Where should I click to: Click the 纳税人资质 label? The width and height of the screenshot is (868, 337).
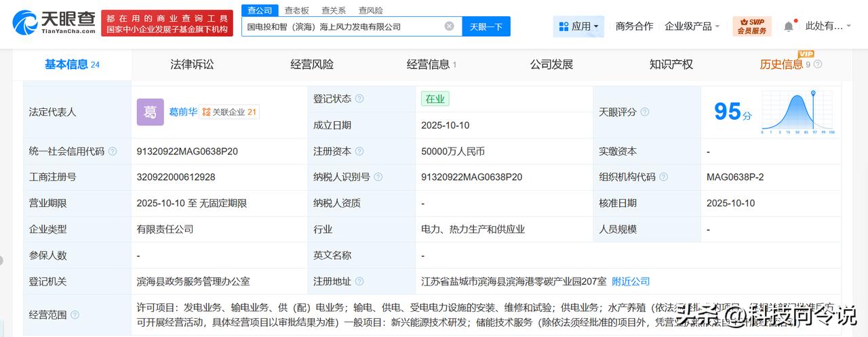[x=337, y=203]
